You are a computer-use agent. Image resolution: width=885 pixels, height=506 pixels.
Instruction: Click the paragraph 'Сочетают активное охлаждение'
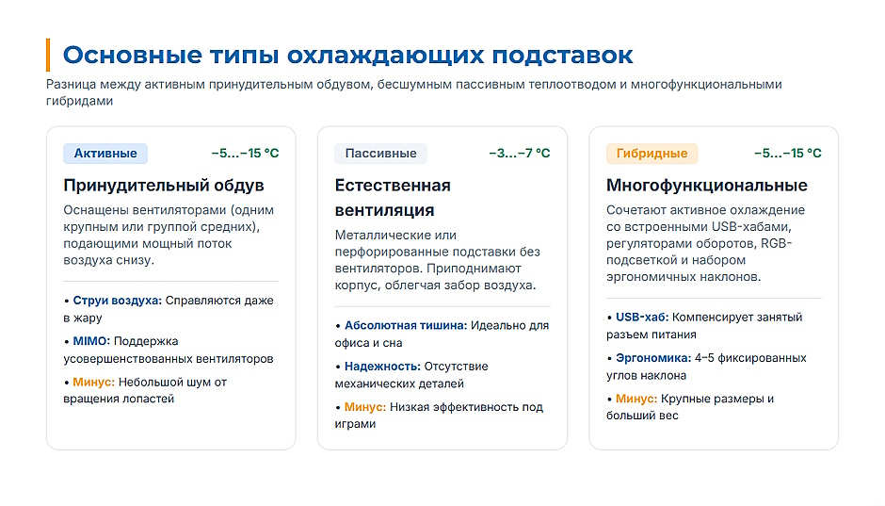pos(705,243)
